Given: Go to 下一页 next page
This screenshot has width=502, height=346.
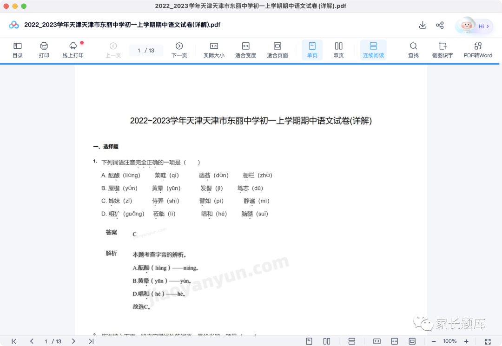Looking at the screenshot, I should pyautogui.click(x=179, y=50).
